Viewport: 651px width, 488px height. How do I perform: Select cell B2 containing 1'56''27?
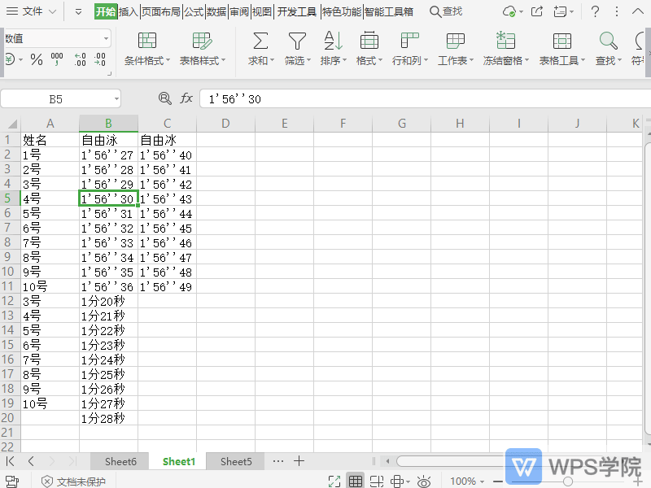point(108,155)
